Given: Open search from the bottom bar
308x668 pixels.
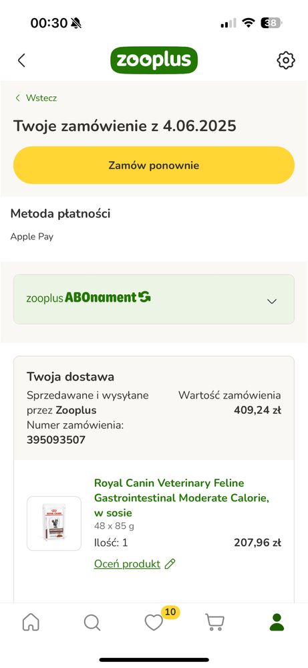Looking at the screenshot, I should point(92,623).
